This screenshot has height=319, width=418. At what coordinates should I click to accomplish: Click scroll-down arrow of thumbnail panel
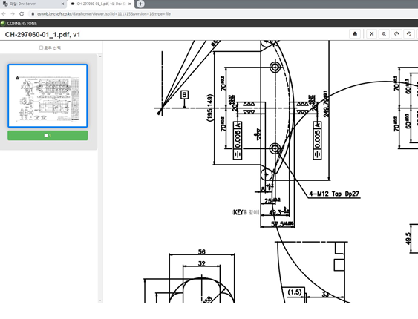point(100,300)
